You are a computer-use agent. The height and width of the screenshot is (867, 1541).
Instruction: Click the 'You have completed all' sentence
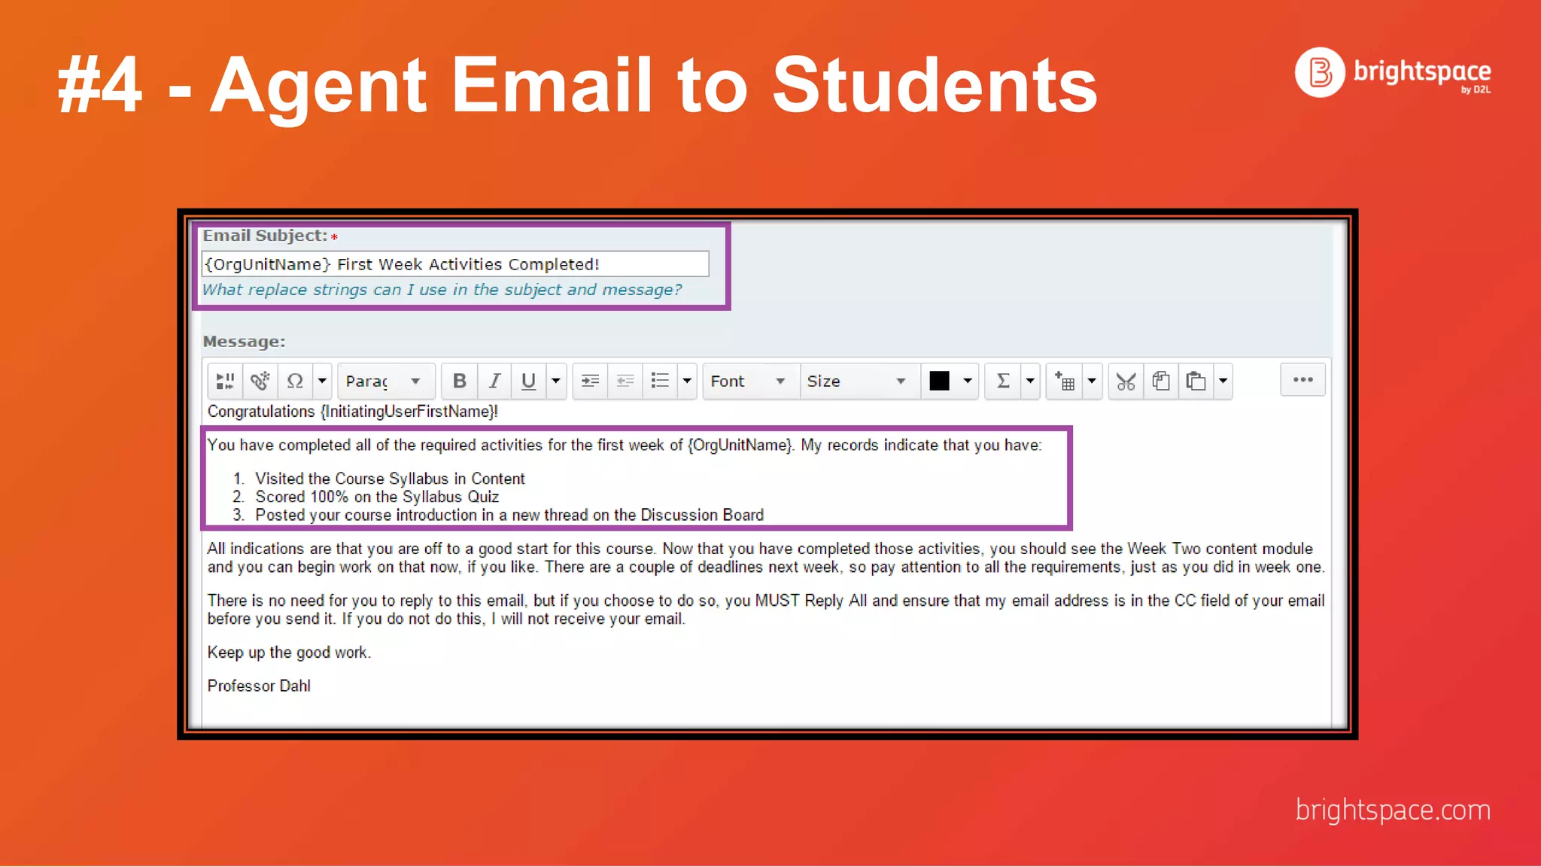(x=625, y=445)
